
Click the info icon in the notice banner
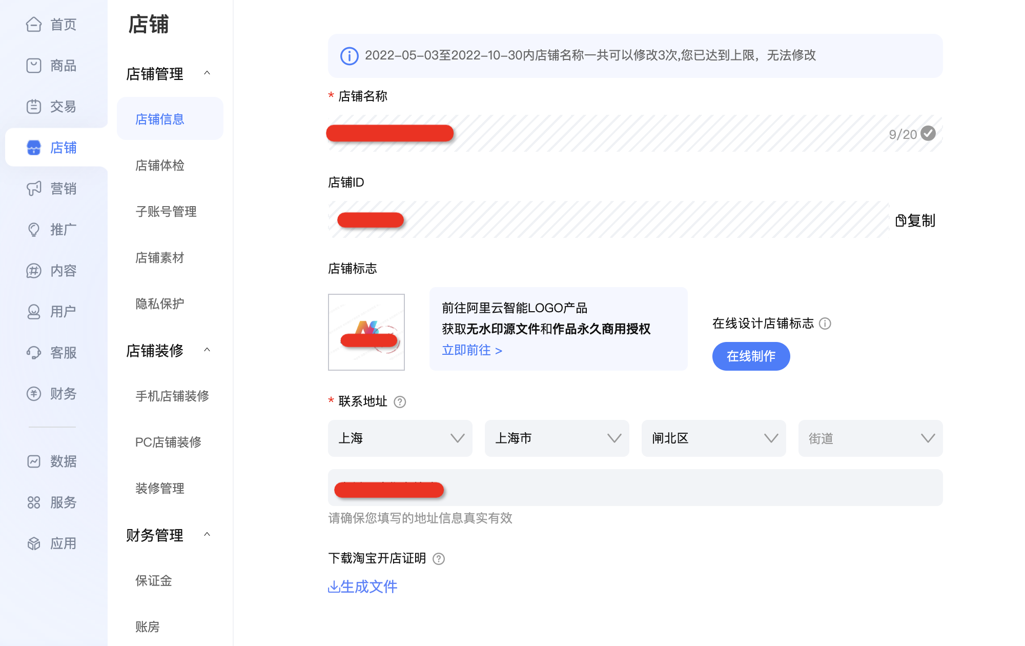click(350, 56)
